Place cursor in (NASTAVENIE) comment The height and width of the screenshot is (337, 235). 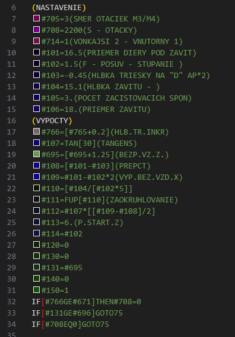59,8
